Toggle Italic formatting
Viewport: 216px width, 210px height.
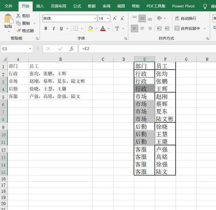pyautogui.click(x=54, y=29)
